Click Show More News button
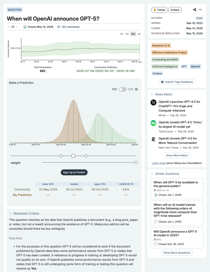This screenshot has height=272, width=210. click(x=177, y=155)
